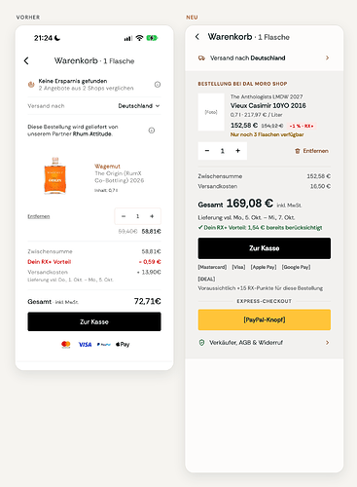Increase quantity in the Wagemut cart item
The width and height of the screenshot is (357, 487).
152,216
